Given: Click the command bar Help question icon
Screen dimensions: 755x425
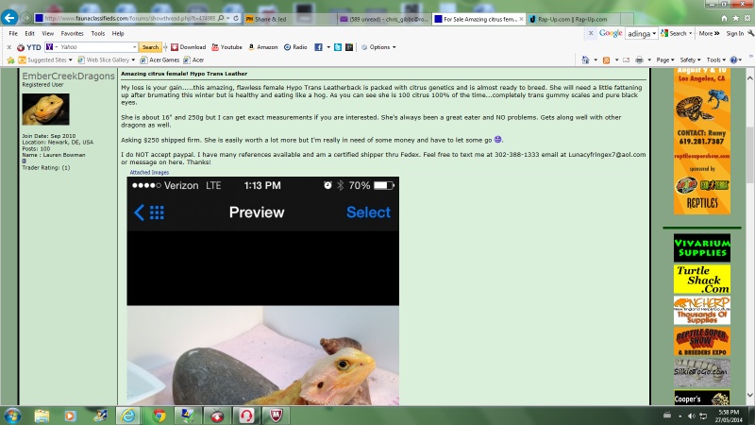Looking at the screenshot, I should [x=733, y=60].
